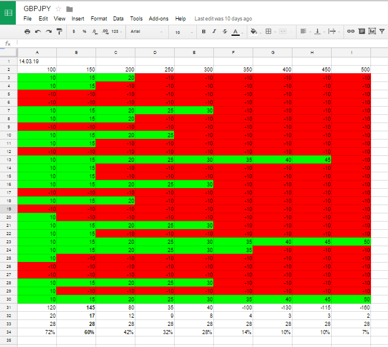Select cell with bold value 145
The image size is (388, 347).
click(x=76, y=307)
